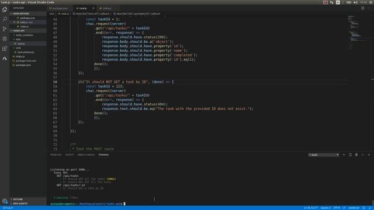Open the system power cog menu
The image size is (374, 210).
pyautogui.click(x=372, y=2)
